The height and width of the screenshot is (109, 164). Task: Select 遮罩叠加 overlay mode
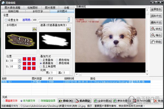tap(41, 63)
